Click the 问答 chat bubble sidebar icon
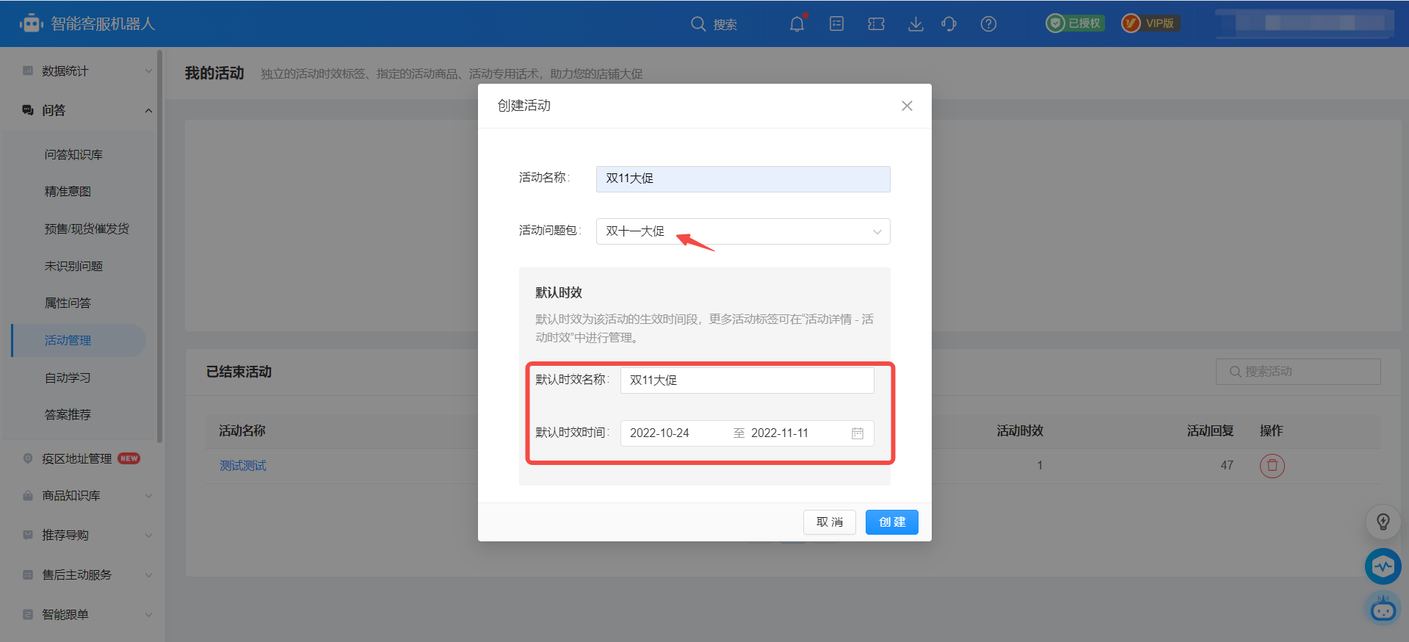This screenshot has height=642, width=1409. 28,110
